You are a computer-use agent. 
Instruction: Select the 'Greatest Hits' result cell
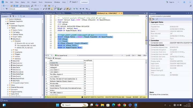[66, 63]
